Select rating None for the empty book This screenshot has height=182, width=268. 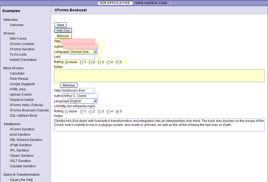coord(67,62)
